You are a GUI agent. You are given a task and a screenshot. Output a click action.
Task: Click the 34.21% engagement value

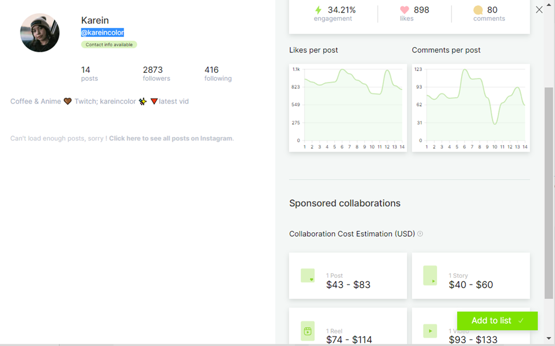tap(342, 10)
